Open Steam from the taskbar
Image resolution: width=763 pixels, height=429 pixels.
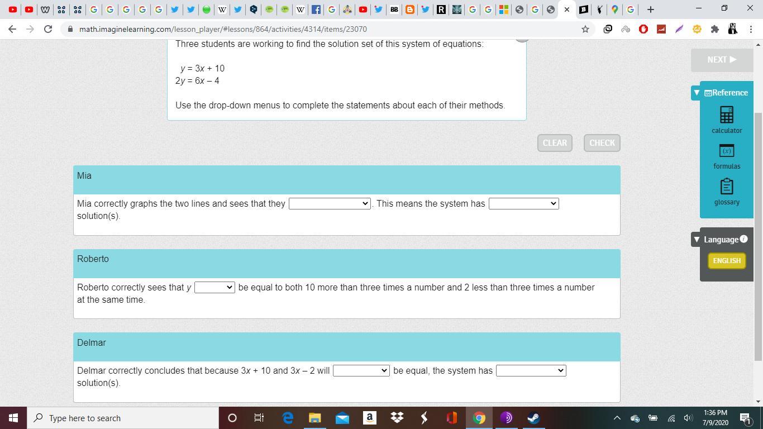coord(534,418)
